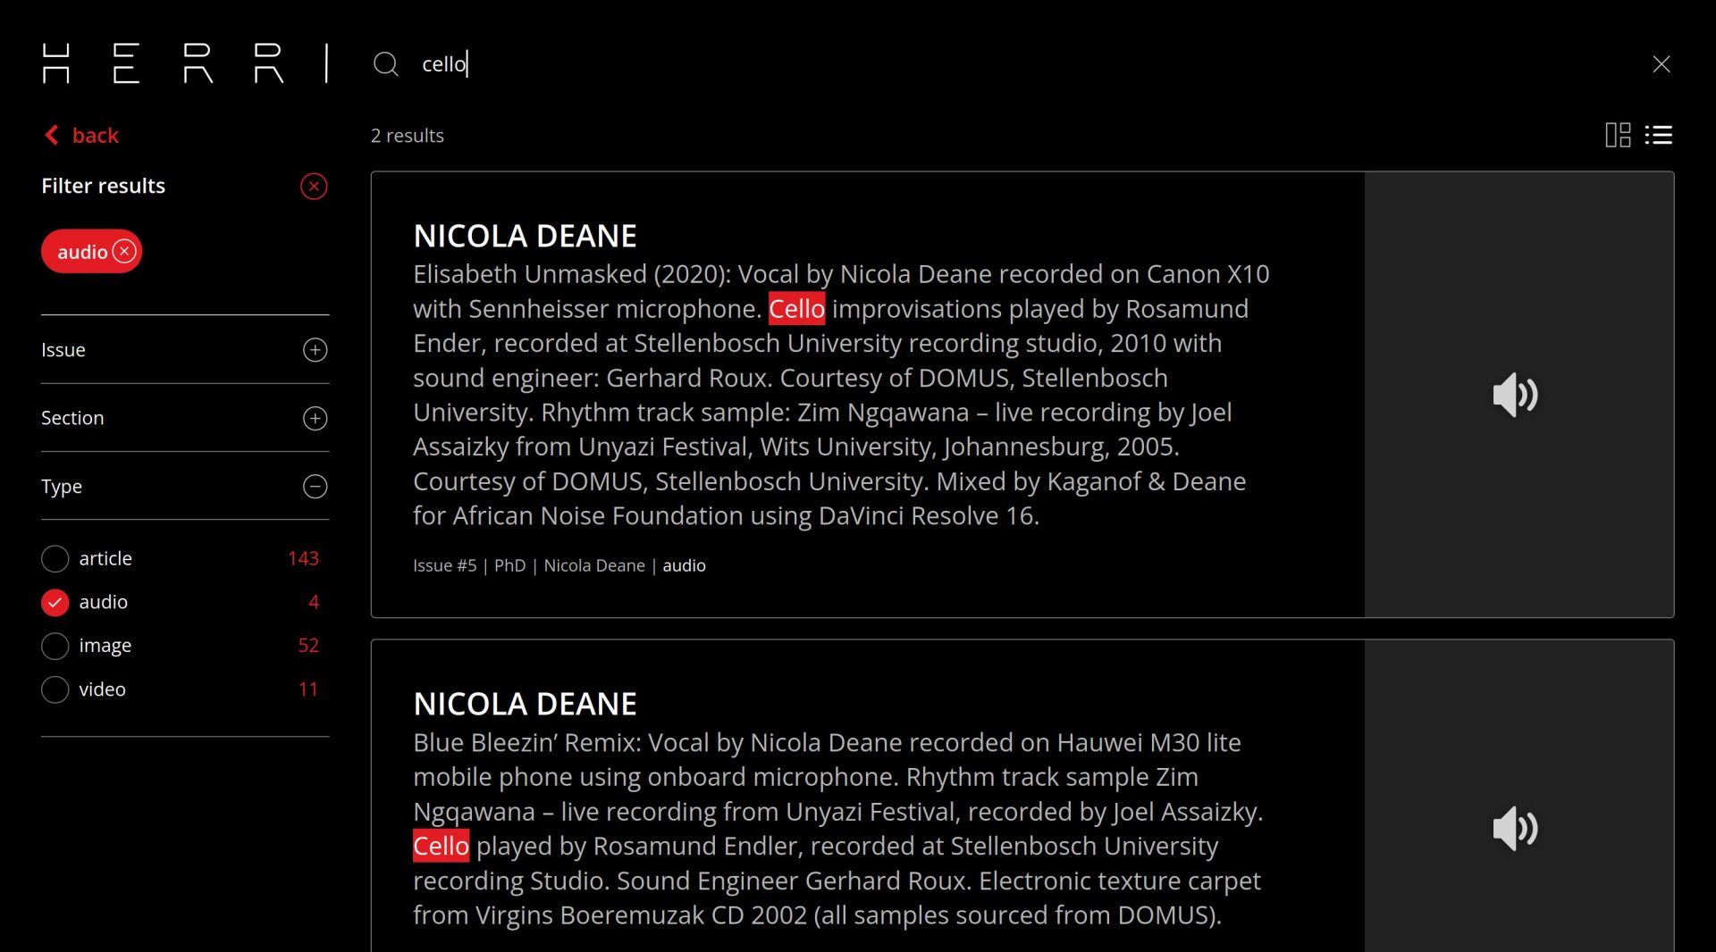This screenshot has height=952, width=1716.
Task: Click the search magnifier icon
Action: 386,64
